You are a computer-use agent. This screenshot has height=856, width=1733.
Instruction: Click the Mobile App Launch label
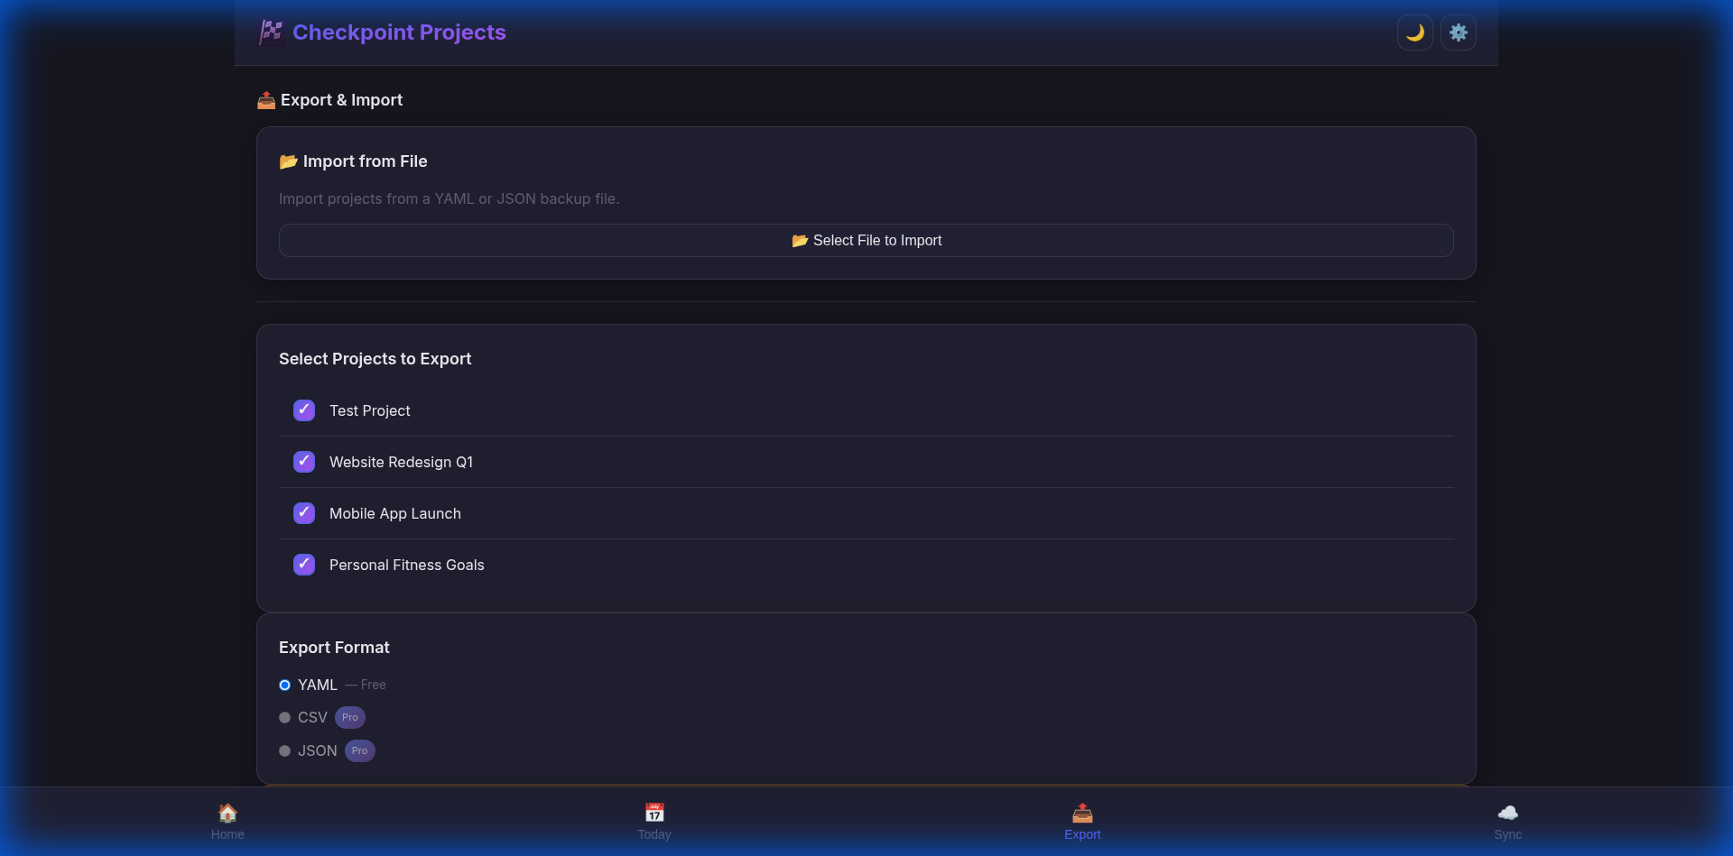[x=395, y=514]
